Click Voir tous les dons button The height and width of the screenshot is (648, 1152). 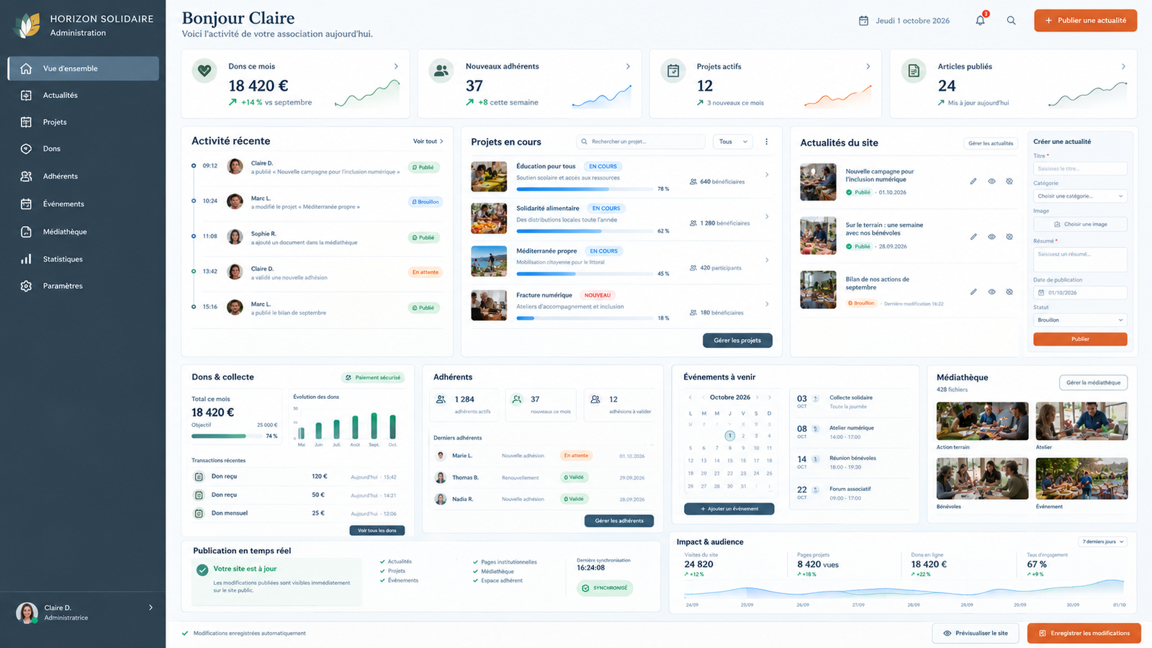[377, 531]
